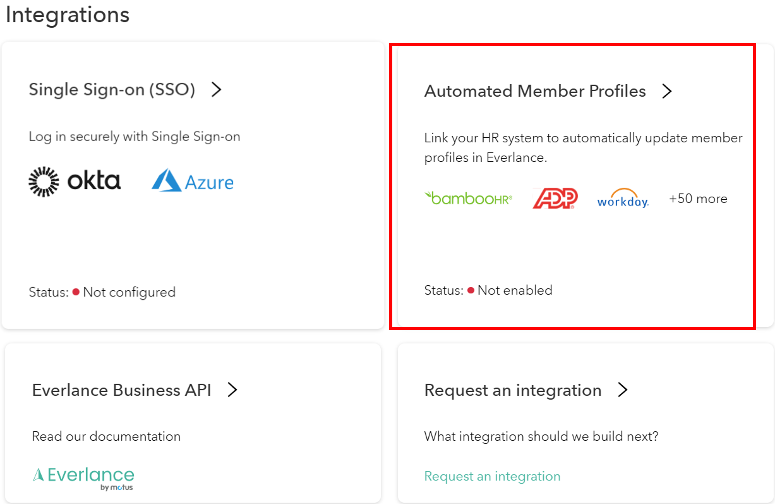Image resolution: width=775 pixels, height=504 pixels.
Task: Click the Not enabled status text
Action: coord(515,290)
